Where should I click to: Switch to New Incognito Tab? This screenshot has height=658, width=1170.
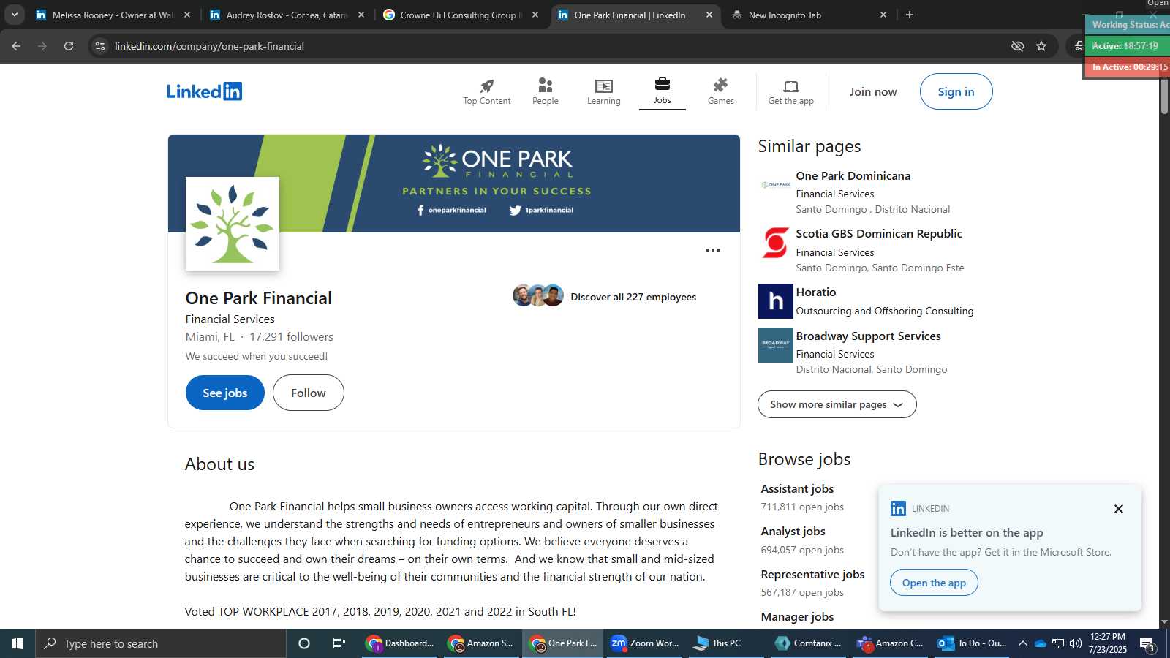pyautogui.click(x=809, y=15)
